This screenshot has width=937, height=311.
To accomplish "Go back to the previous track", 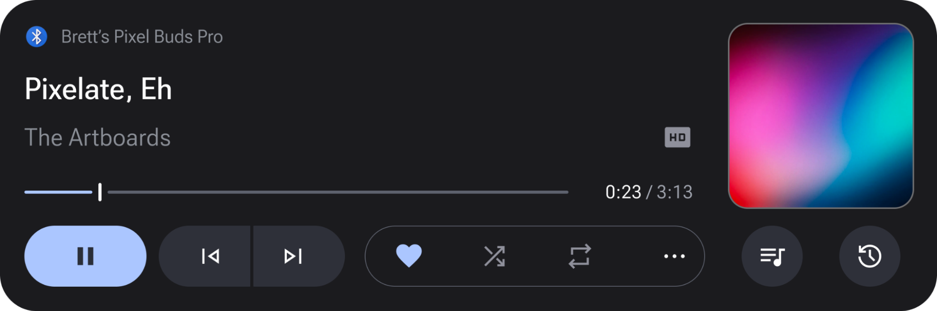I will (x=211, y=256).
